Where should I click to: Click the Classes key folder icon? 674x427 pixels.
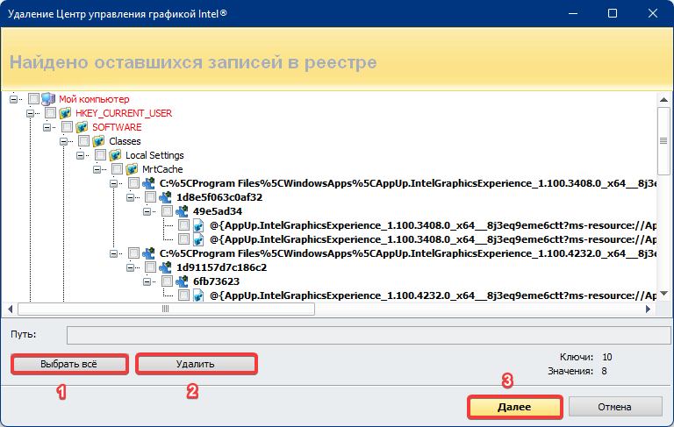(98, 141)
